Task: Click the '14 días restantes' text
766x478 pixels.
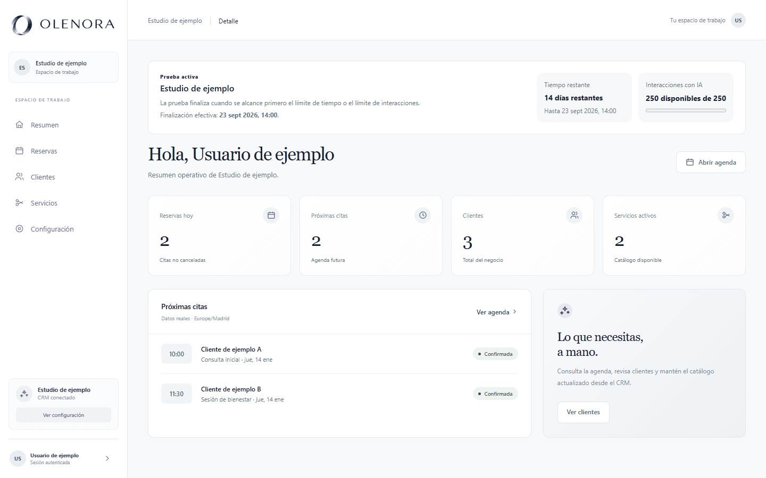Action: click(x=573, y=98)
